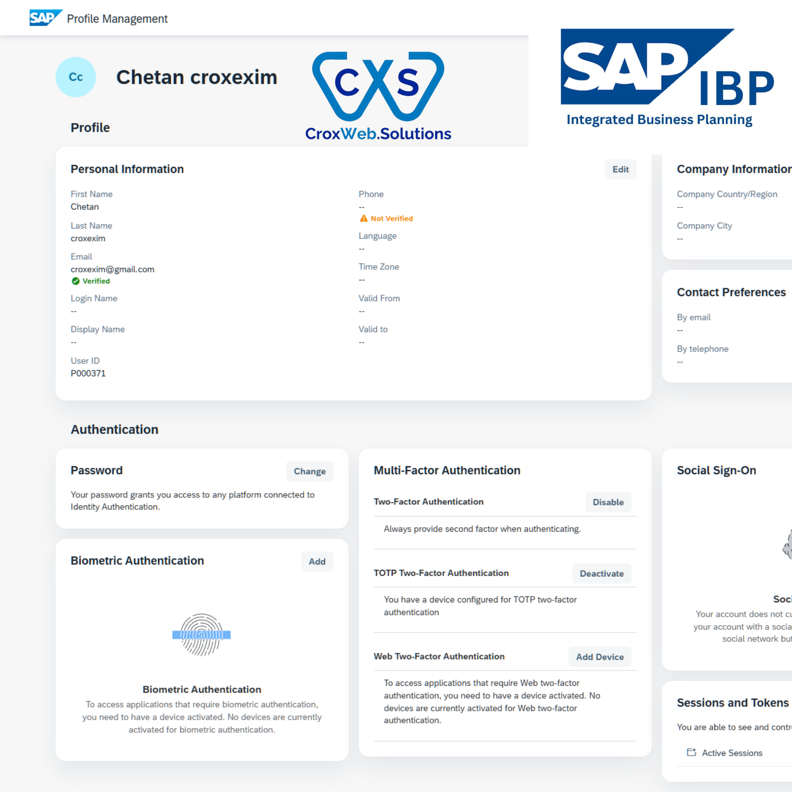Click the SAP logo in header
Image resolution: width=792 pixels, height=792 pixels.
46,18
